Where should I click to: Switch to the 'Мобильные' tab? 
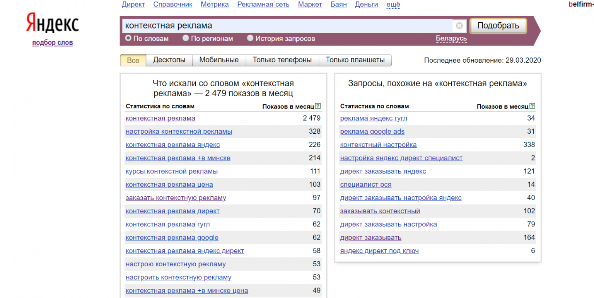[219, 60]
